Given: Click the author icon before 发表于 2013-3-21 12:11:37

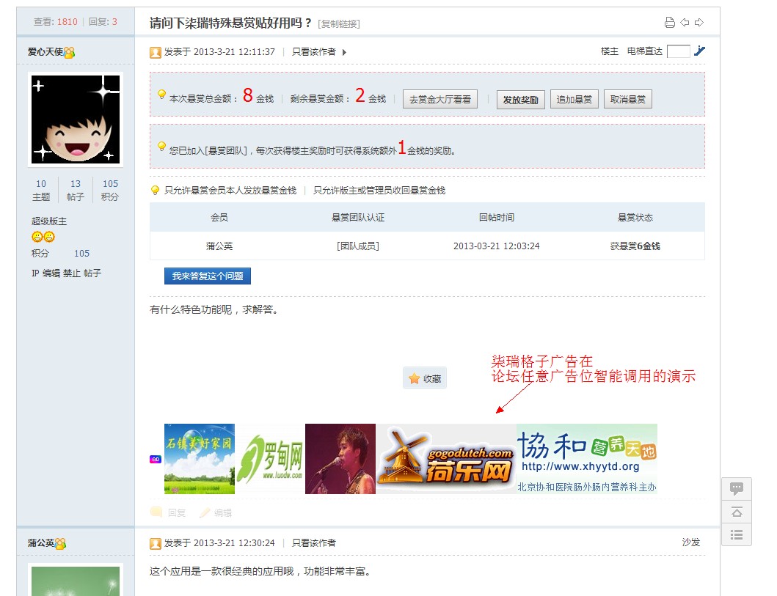Looking at the screenshot, I should [156, 52].
